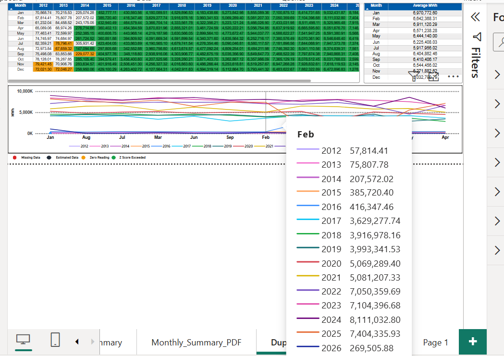The height and width of the screenshot is (356, 504).
Task: Expand the topmost chevron section in the Format pane
Action: click(497, 74)
